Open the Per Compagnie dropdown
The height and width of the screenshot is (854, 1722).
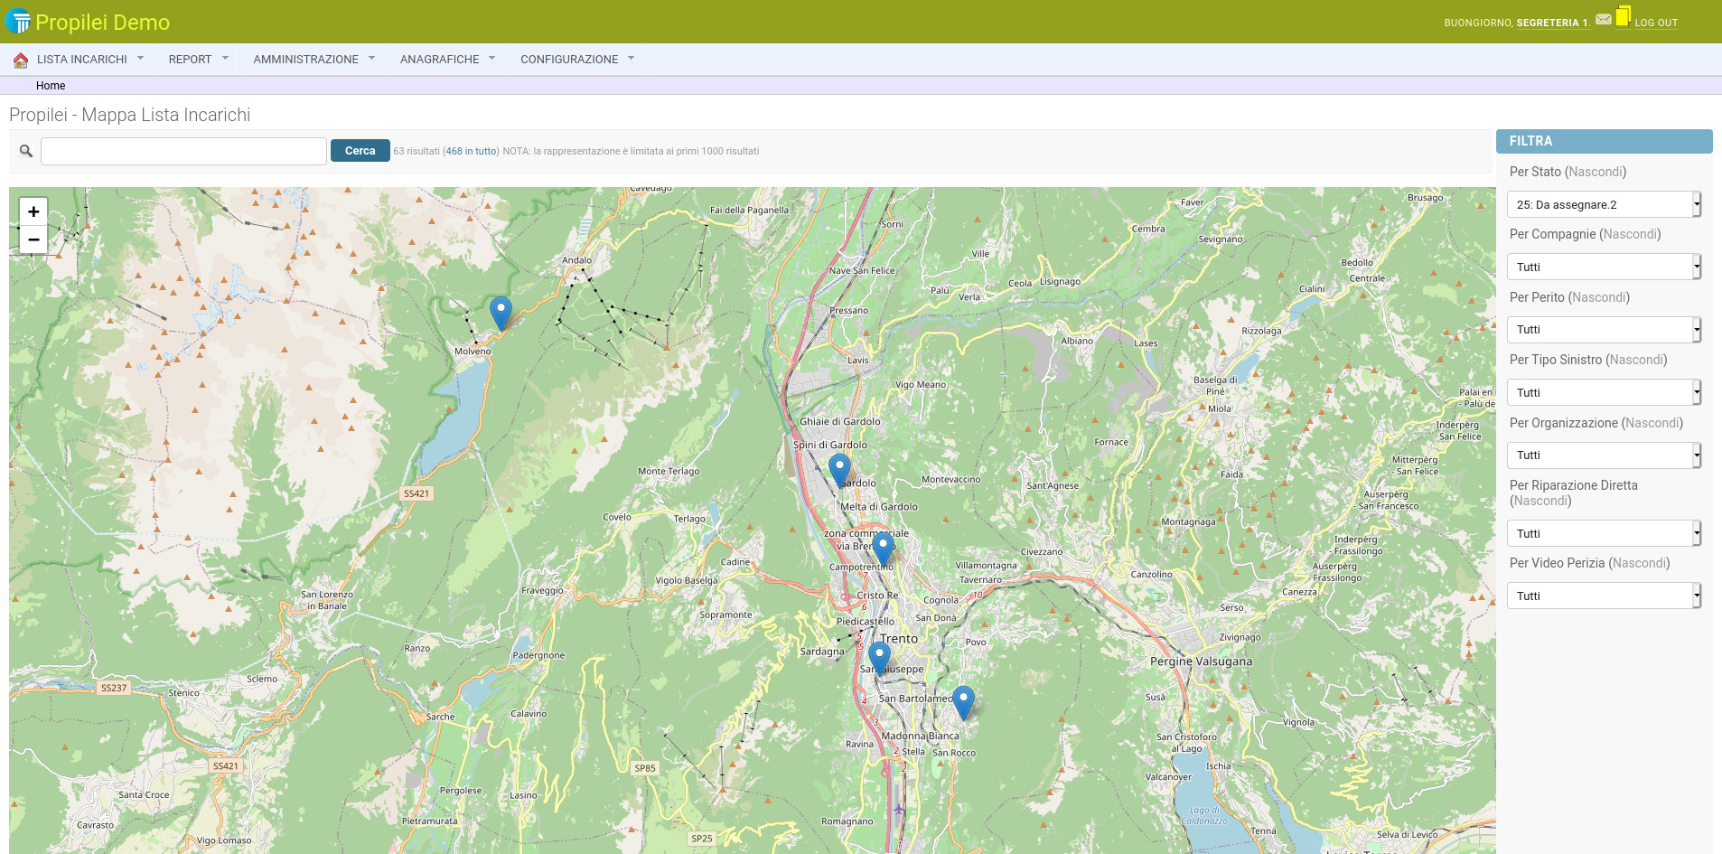pos(1604,267)
